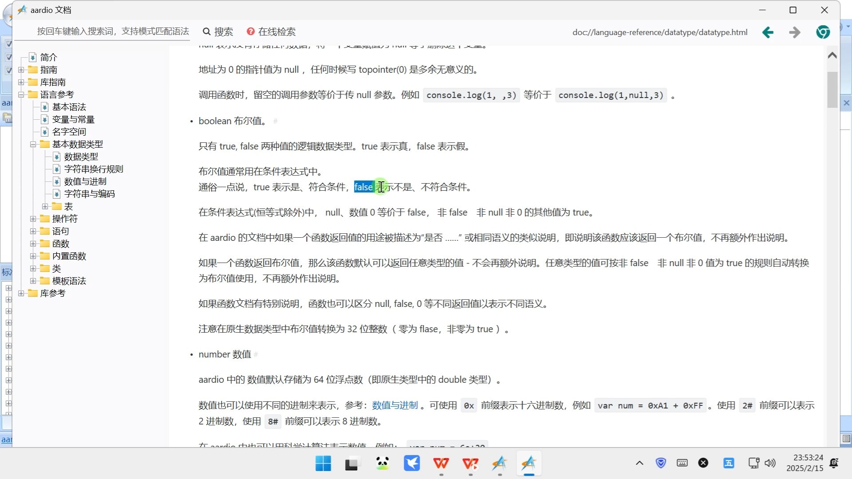
Task: Open the black task view taskbar icon
Action: [352, 463]
